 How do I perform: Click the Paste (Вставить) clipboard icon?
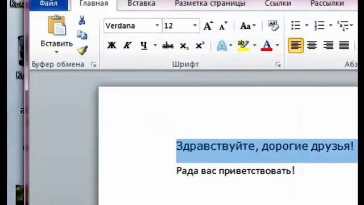tap(57, 25)
